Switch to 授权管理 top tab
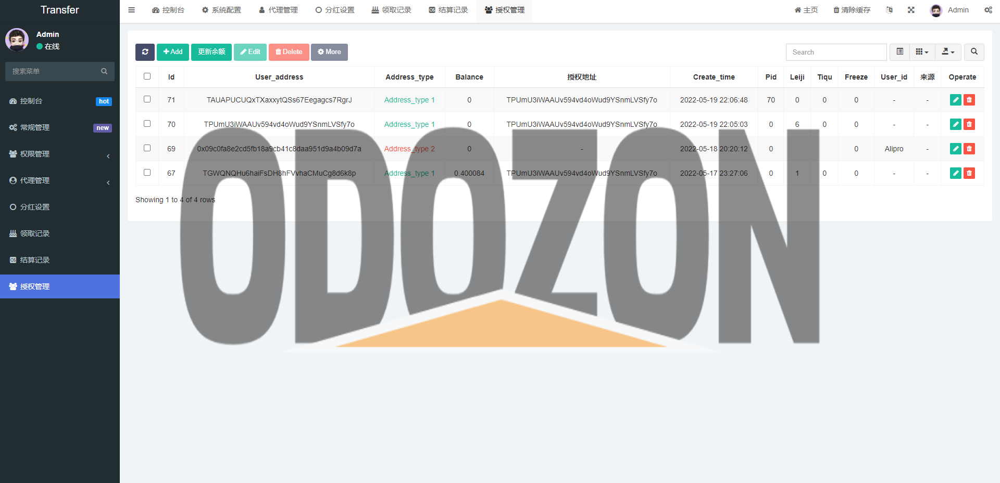Image resolution: width=1000 pixels, height=483 pixels. pos(505,10)
